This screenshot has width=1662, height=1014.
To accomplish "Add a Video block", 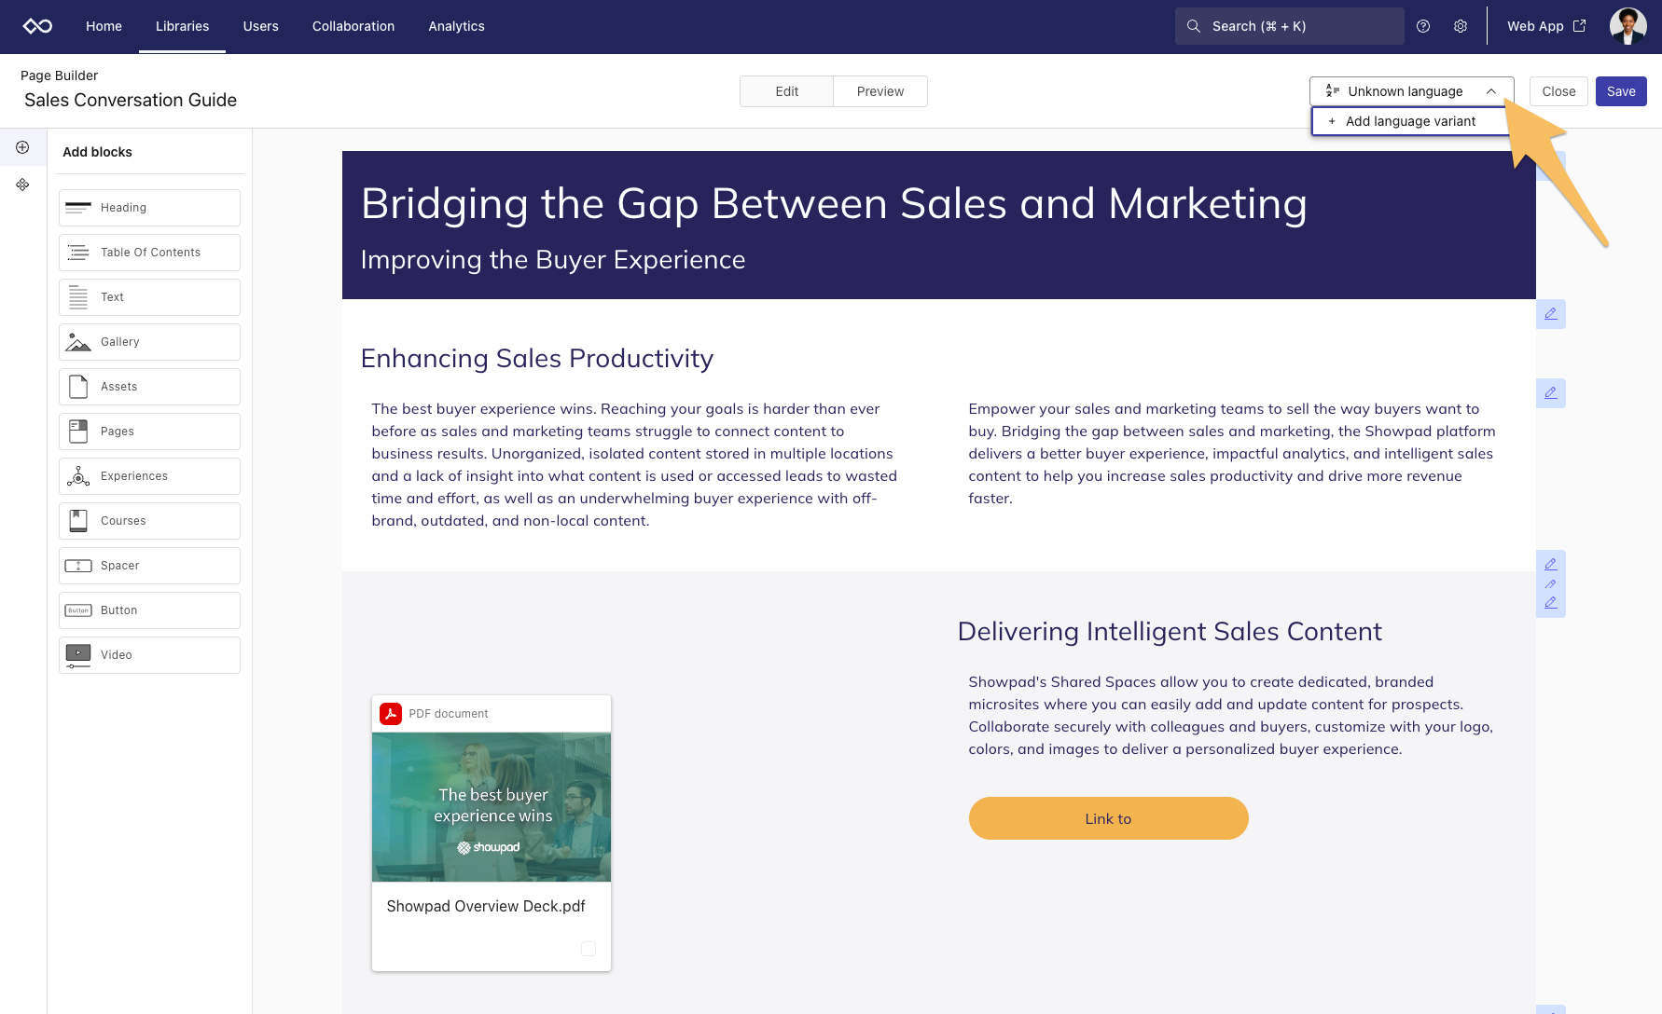I will [x=149, y=655].
